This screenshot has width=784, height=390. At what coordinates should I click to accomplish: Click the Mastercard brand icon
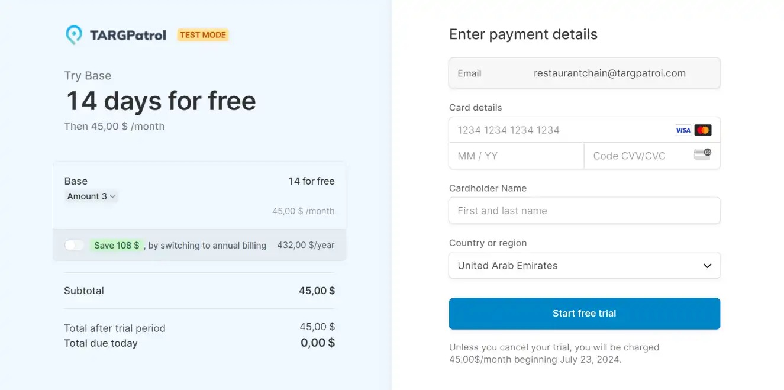pyautogui.click(x=703, y=130)
